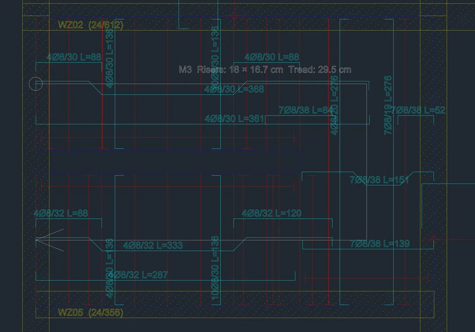
Task: Select the vertical 7Ø8/19 L=276 label
Action: click(x=388, y=105)
